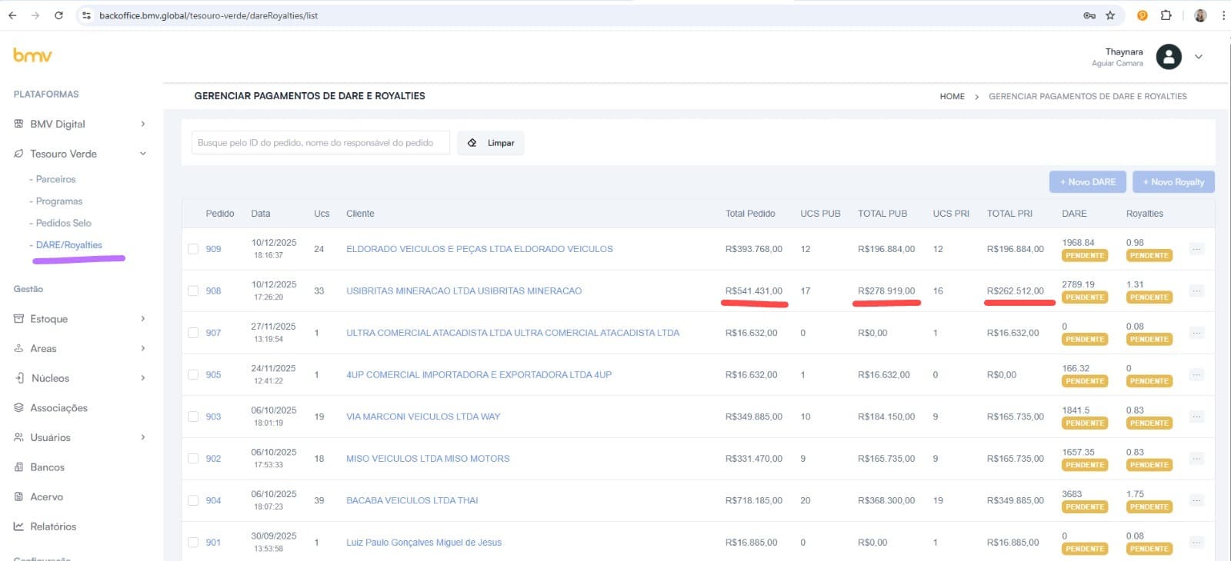Open saved passwords key icon
Viewport: 1231px width, 561px height.
pyautogui.click(x=1089, y=15)
